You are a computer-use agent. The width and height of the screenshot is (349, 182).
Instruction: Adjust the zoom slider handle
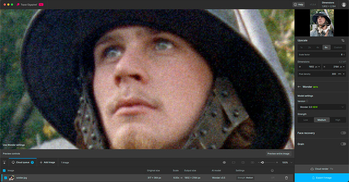point(262,162)
